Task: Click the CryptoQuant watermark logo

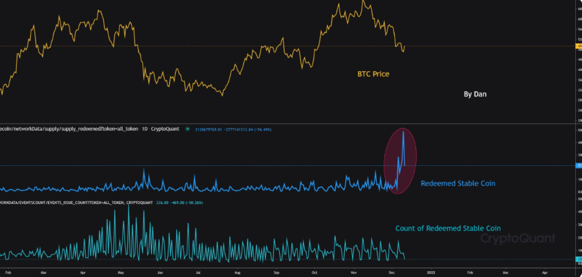Action: (x=518, y=238)
